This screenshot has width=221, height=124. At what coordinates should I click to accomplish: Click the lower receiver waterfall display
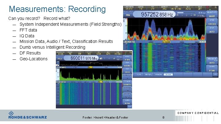point(91,94)
